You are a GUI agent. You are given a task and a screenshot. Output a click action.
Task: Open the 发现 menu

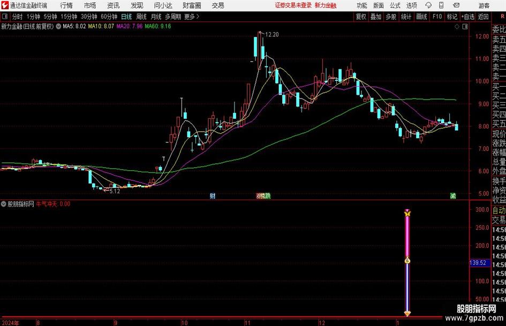pyautogui.click(x=137, y=5)
